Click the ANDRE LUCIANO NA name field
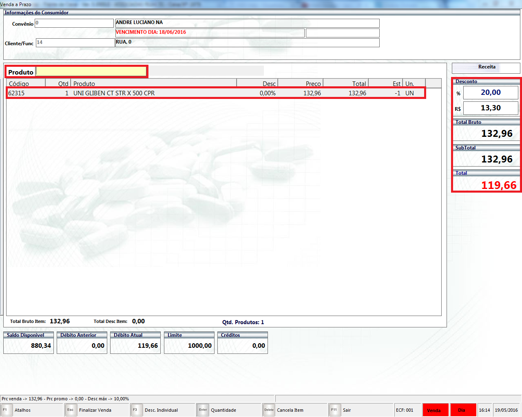The width and height of the screenshot is (522, 417). [x=247, y=23]
